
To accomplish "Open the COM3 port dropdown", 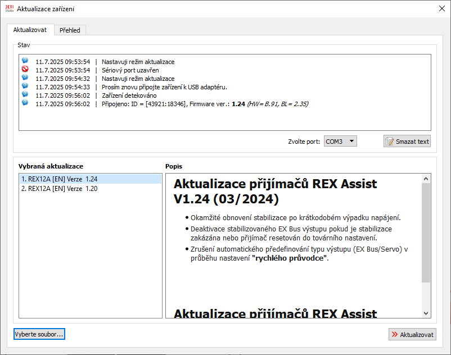I will (340, 142).
